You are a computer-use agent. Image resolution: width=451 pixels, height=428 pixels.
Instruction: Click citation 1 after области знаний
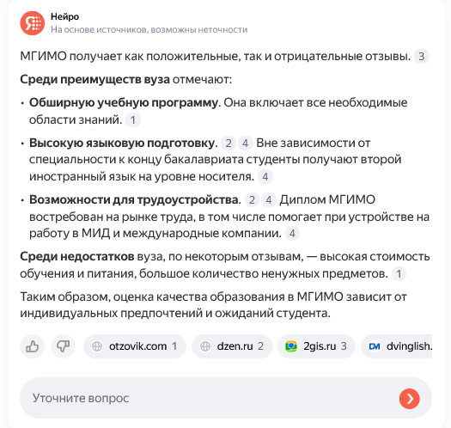pyautogui.click(x=133, y=119)
